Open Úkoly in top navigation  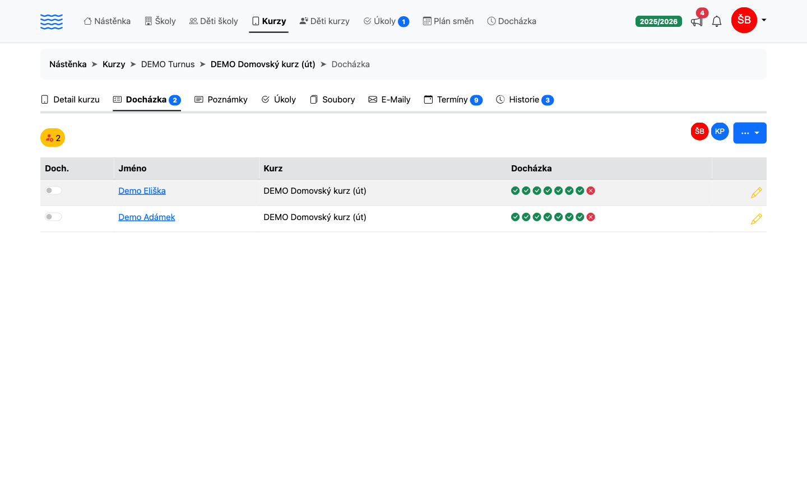[x=386, y=21]
